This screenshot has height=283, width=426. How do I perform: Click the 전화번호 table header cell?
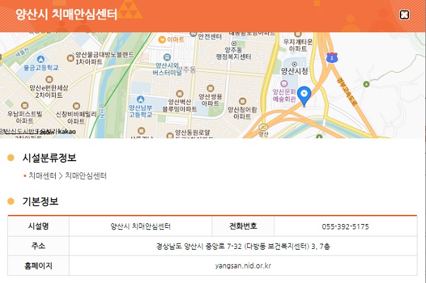pos(243,226)
